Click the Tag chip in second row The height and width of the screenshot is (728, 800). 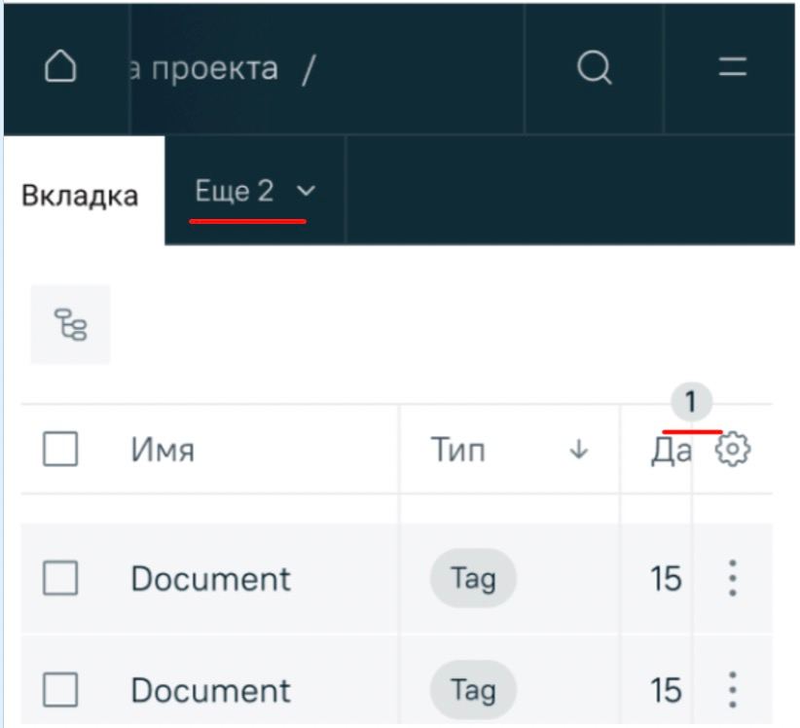click(473, 690)
